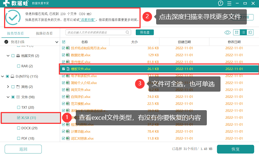
Task: Click the Excel icon of 模板文件.xlsx
Action: (68, 69)
